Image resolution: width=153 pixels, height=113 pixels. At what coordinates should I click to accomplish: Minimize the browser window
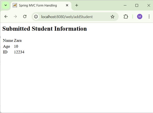(125, 5)
